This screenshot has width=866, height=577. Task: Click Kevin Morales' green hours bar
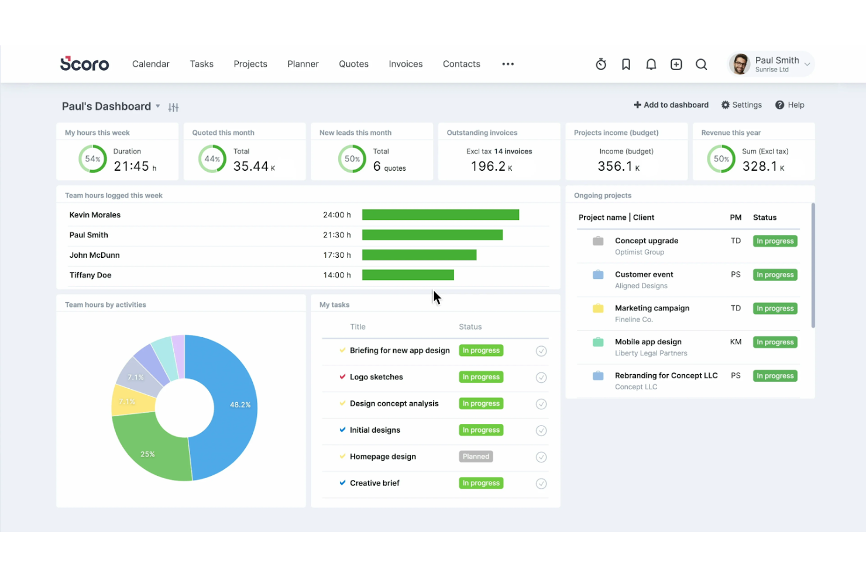point(440,215)
